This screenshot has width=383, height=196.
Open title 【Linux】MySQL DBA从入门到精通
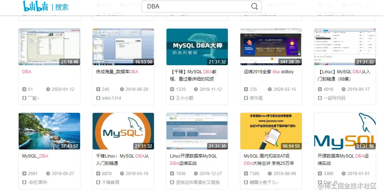pos(344,75)
